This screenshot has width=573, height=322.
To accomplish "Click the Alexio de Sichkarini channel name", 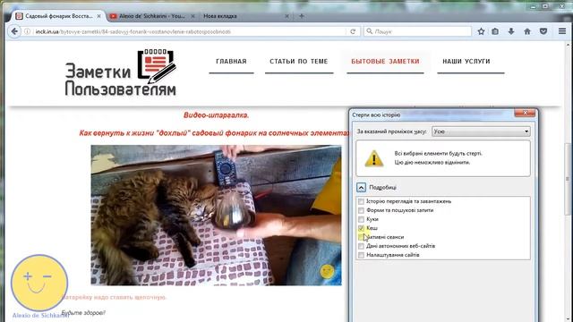I will point(40,316).
